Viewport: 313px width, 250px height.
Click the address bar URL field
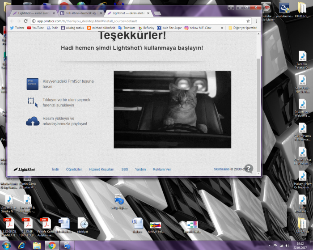140,21
